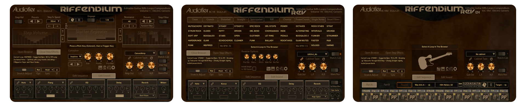This screenshot has width=526, height=109.
Task: Switch to Edit Sequence tab in RC1 window
Action: tap(80, 76)
